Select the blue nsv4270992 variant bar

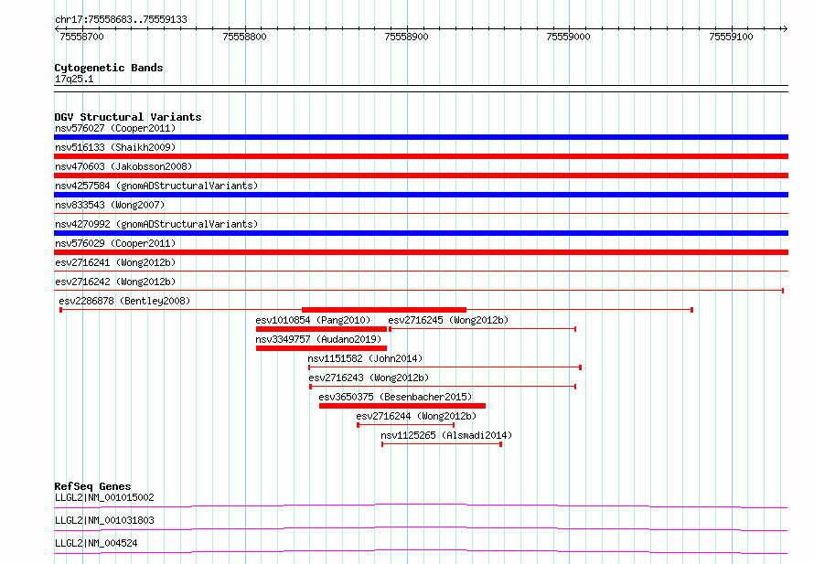[x=421, y=233]
